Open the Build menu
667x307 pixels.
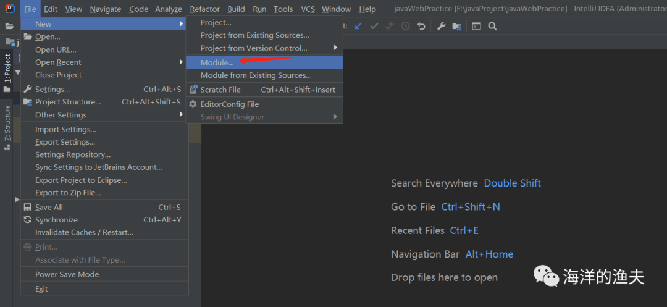point(236,9)
